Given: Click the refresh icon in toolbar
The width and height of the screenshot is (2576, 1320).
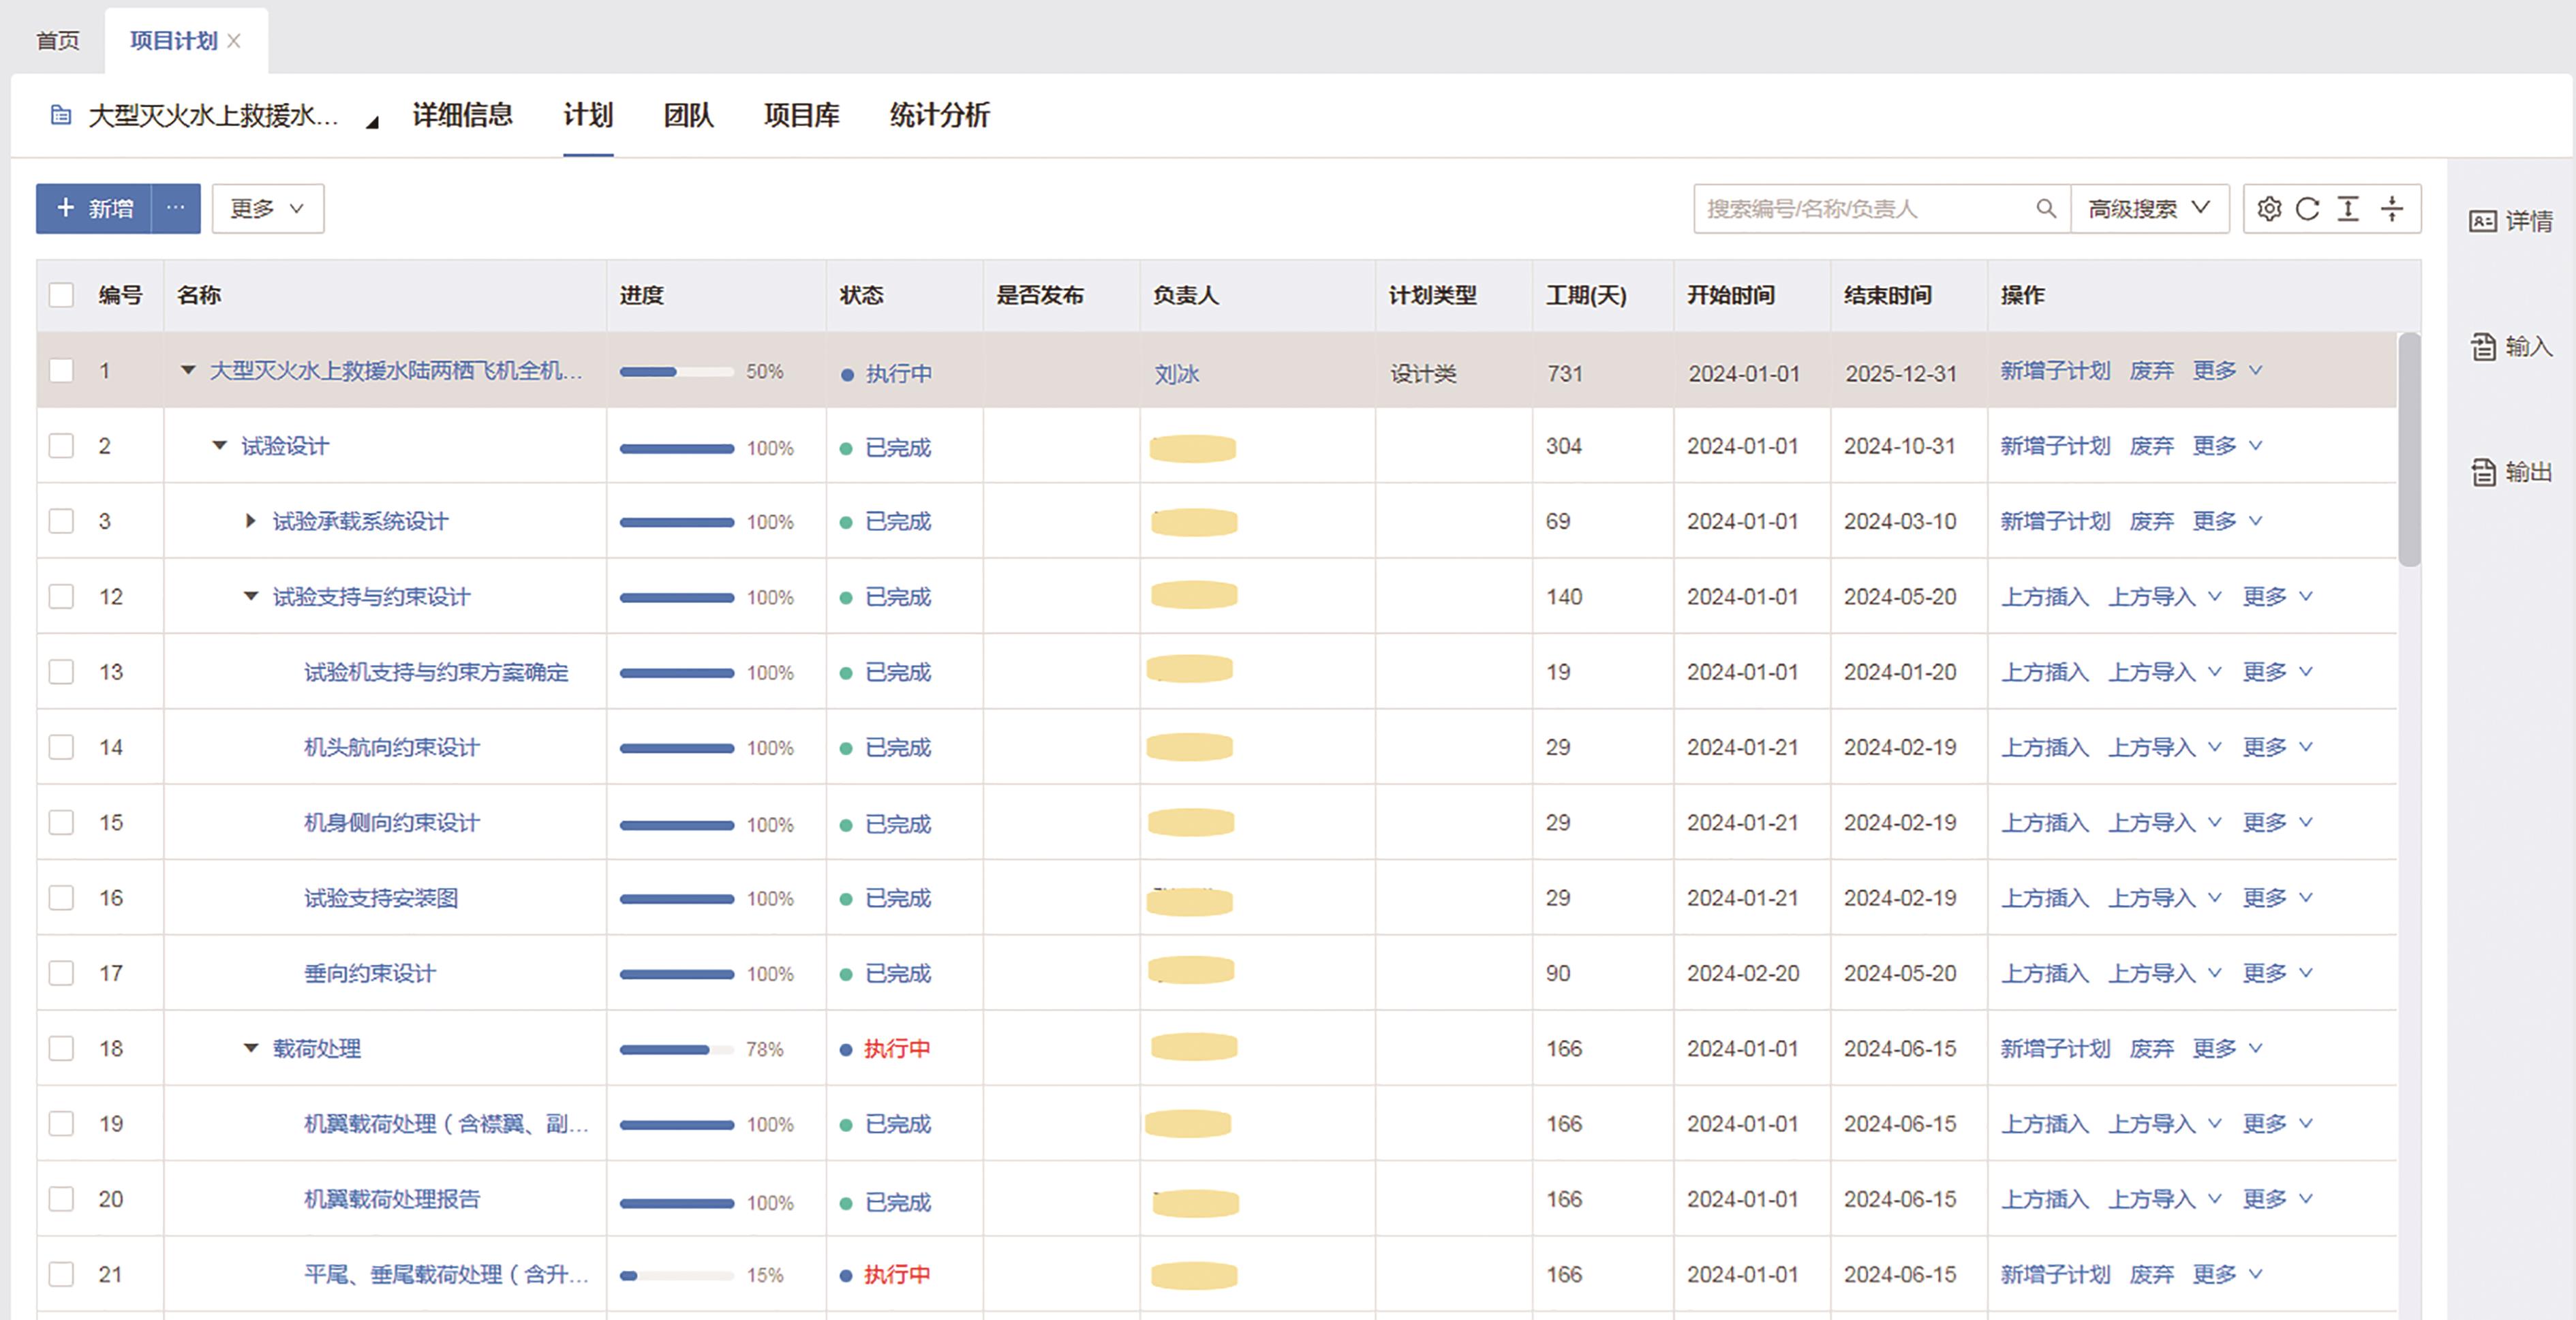Looking at the screenshot, I should point(2308,209).
